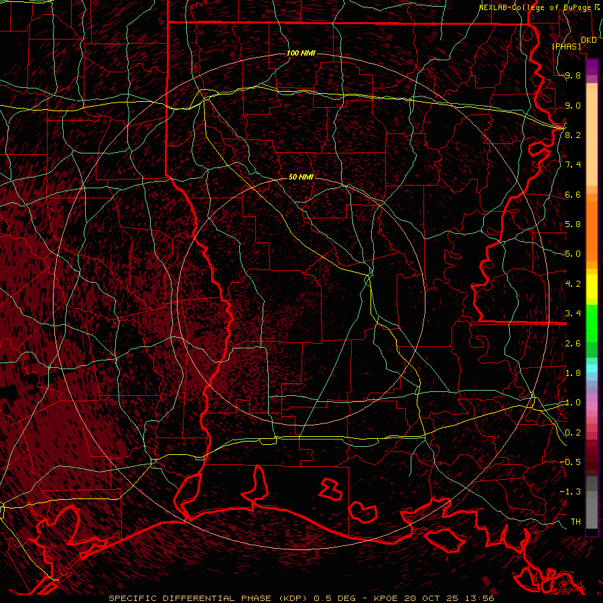Click the orange band of the color bar

pos(592,230)
